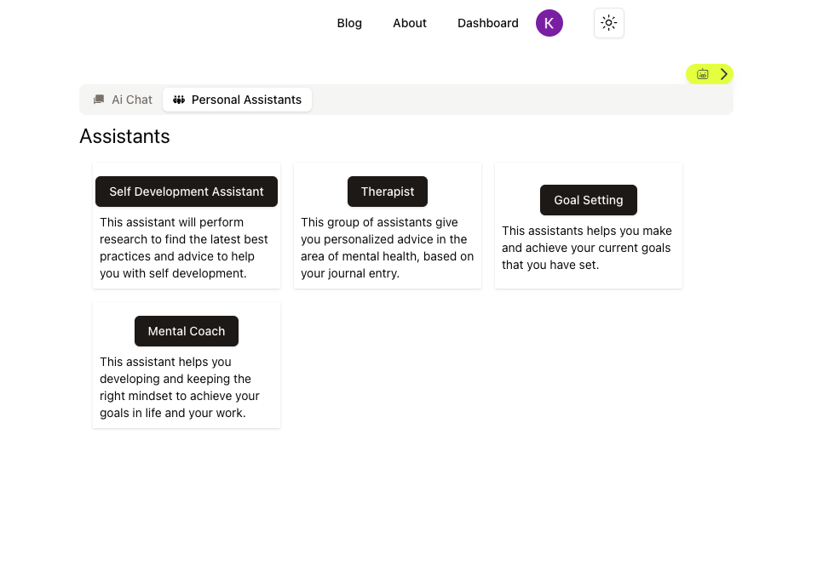Launch the Self Development Assistant
Viewport: 817px width, 572px height.
coord(187,192)
